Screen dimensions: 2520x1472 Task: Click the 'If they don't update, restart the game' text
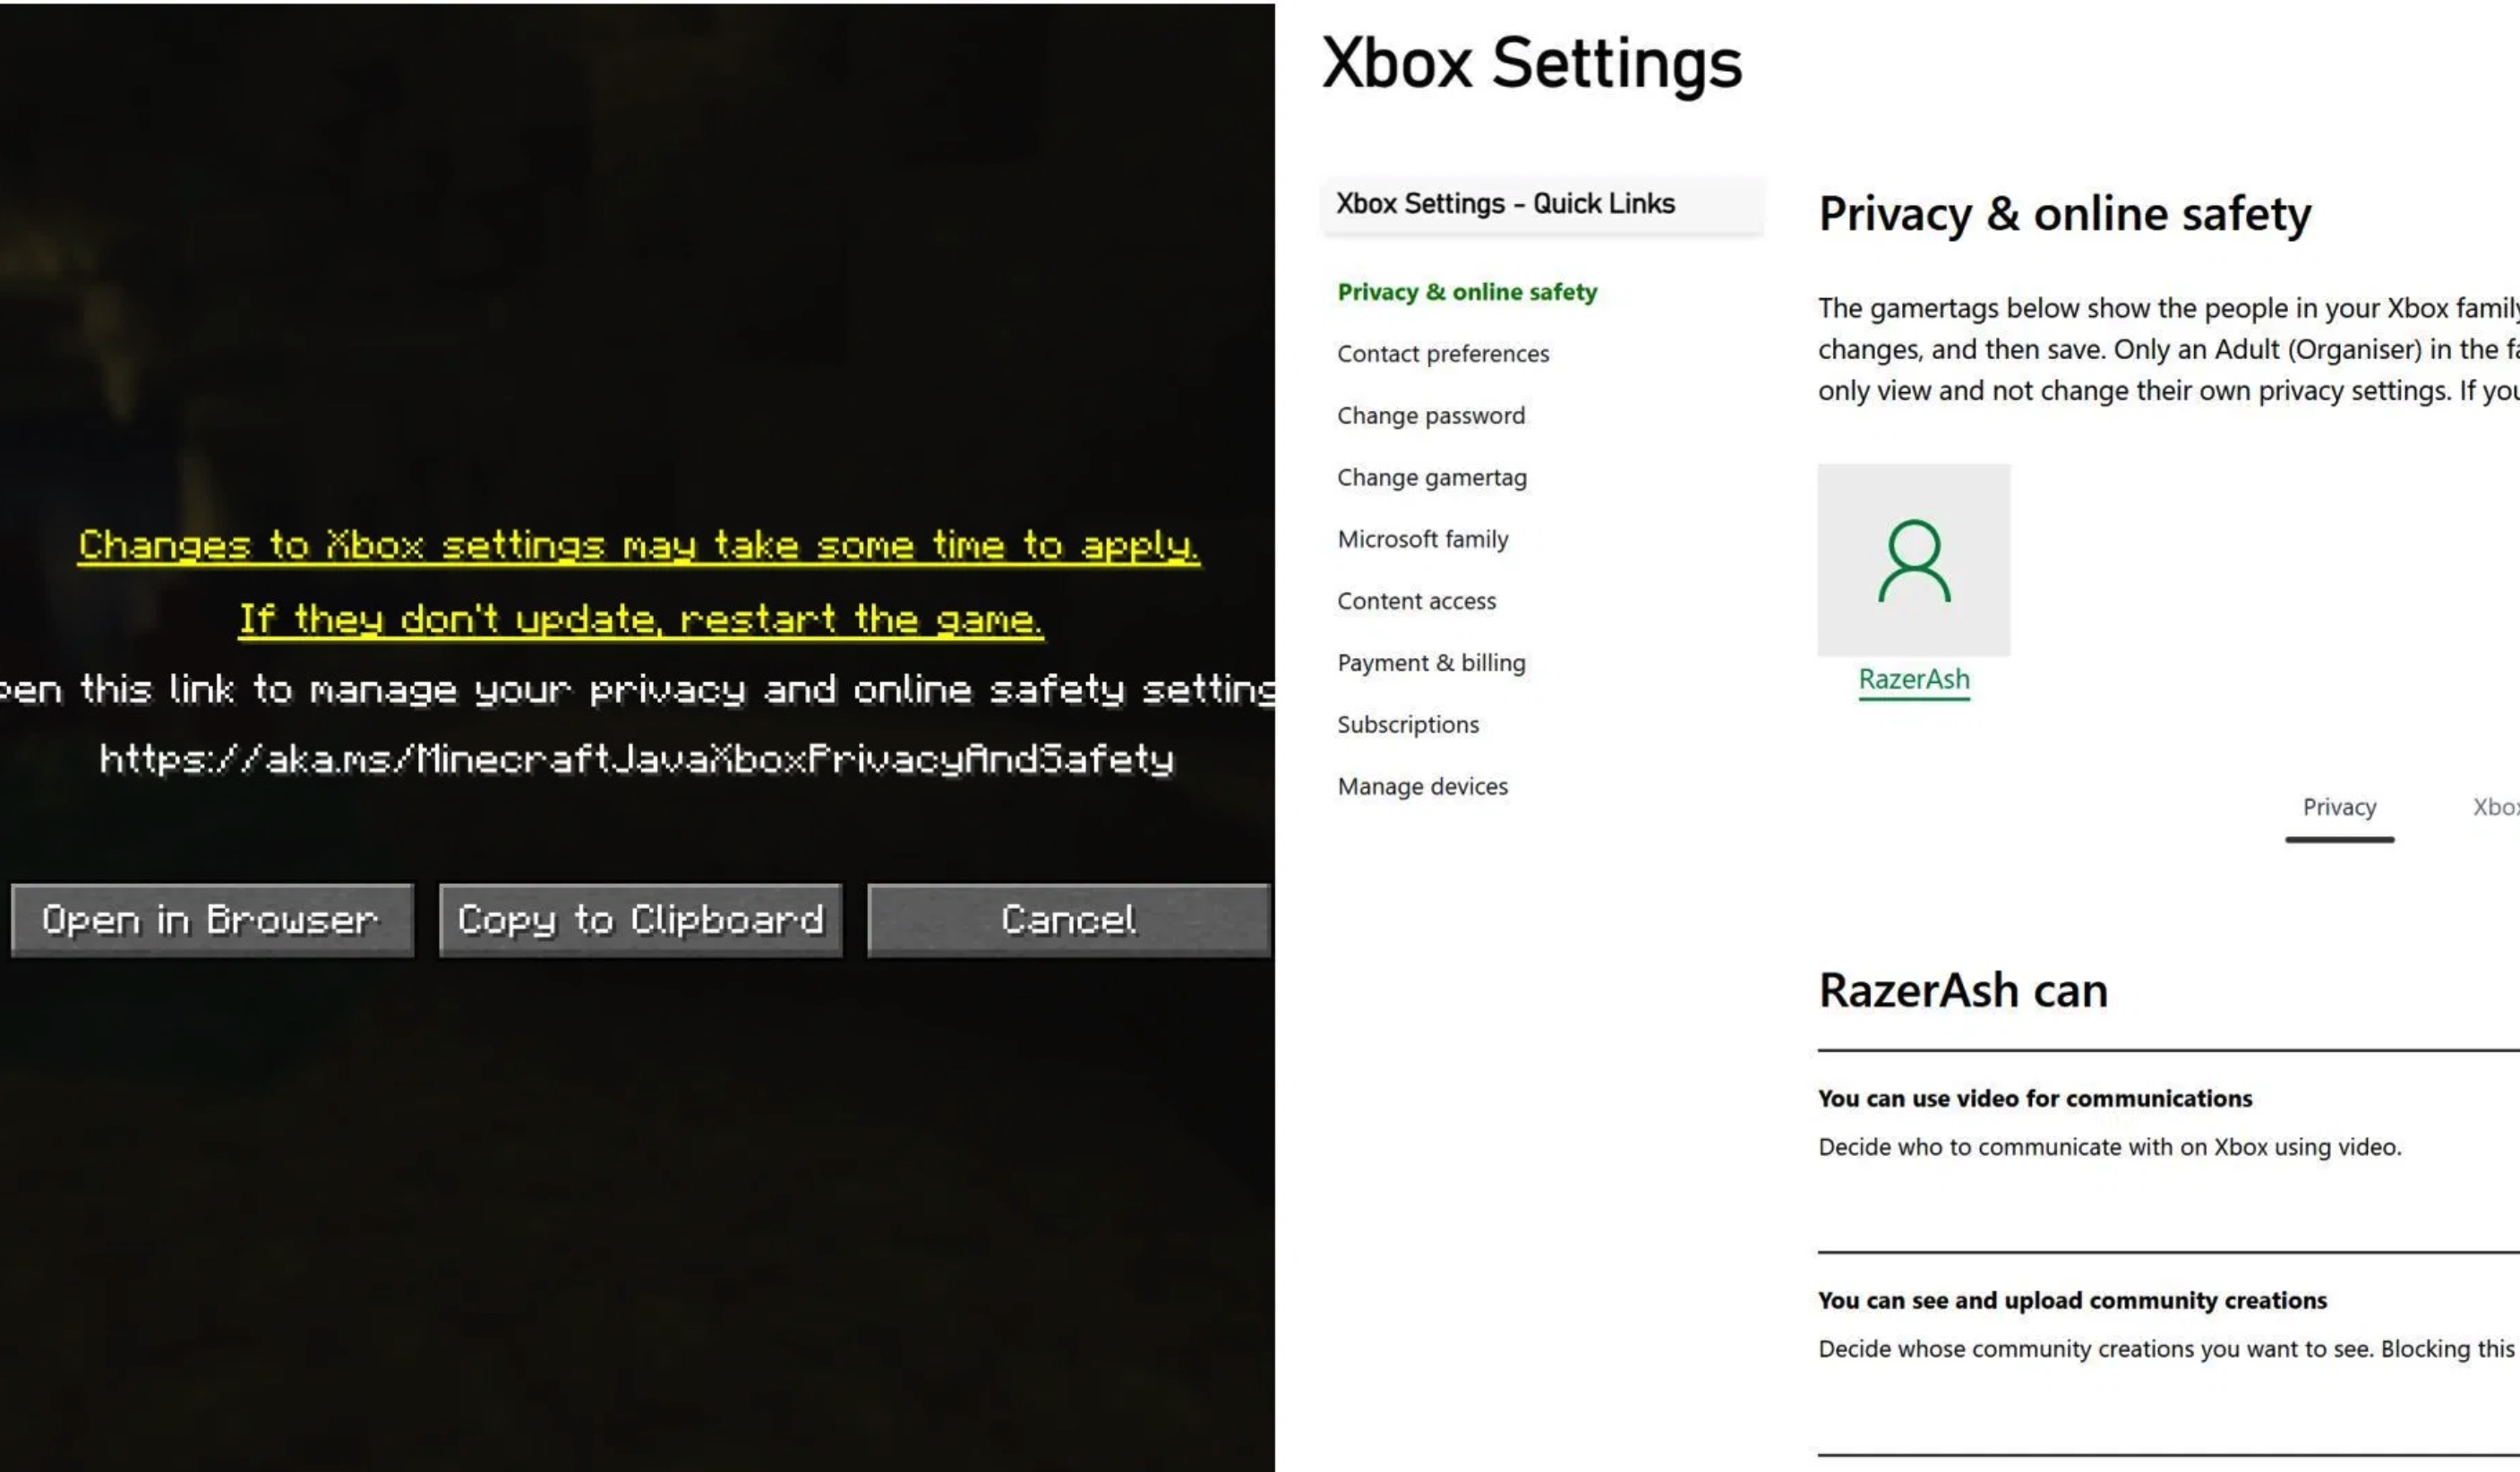click(x=641, y=620)
